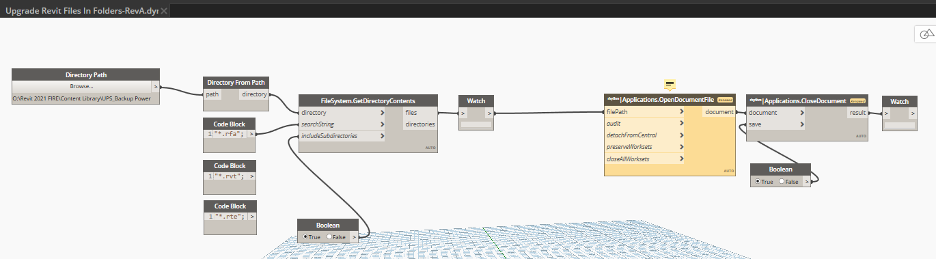
Task: Expand the directory input chevron on GetDirectoryContents
Action: point(382,112)
